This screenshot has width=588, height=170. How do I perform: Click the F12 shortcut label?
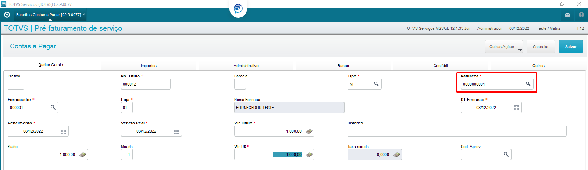(x=581, y=28)
